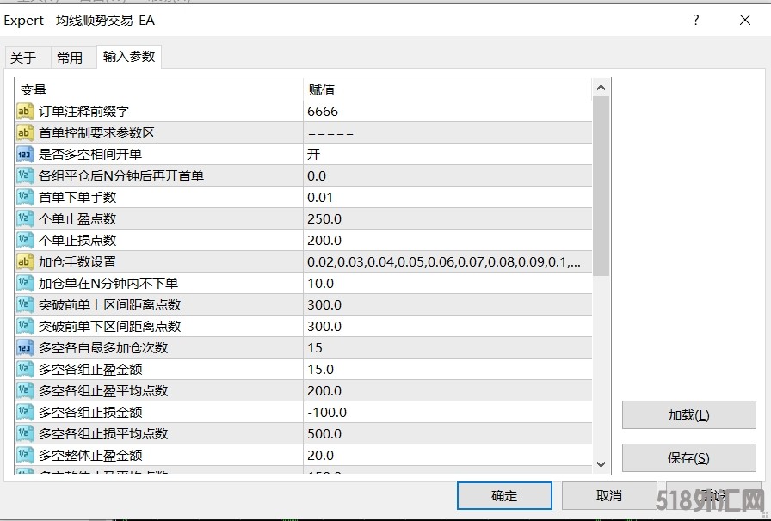Viewport: 771px width, 521px height.
Task: Click the double icon beside 多空整体止盈金额
Action: [x=25, y=455]
